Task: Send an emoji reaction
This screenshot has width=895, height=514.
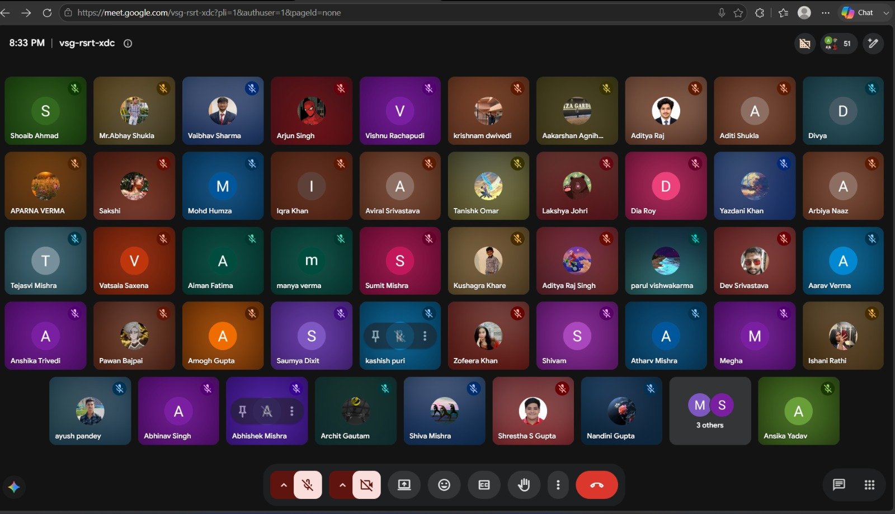Action: 444,485
